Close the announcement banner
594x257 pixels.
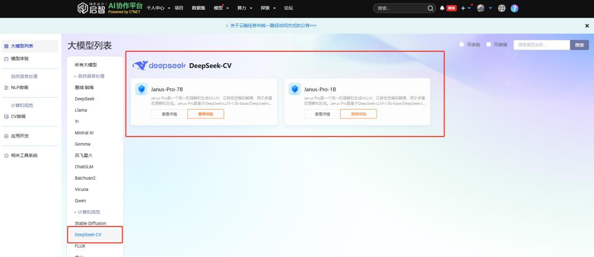[x=587, y=26]
